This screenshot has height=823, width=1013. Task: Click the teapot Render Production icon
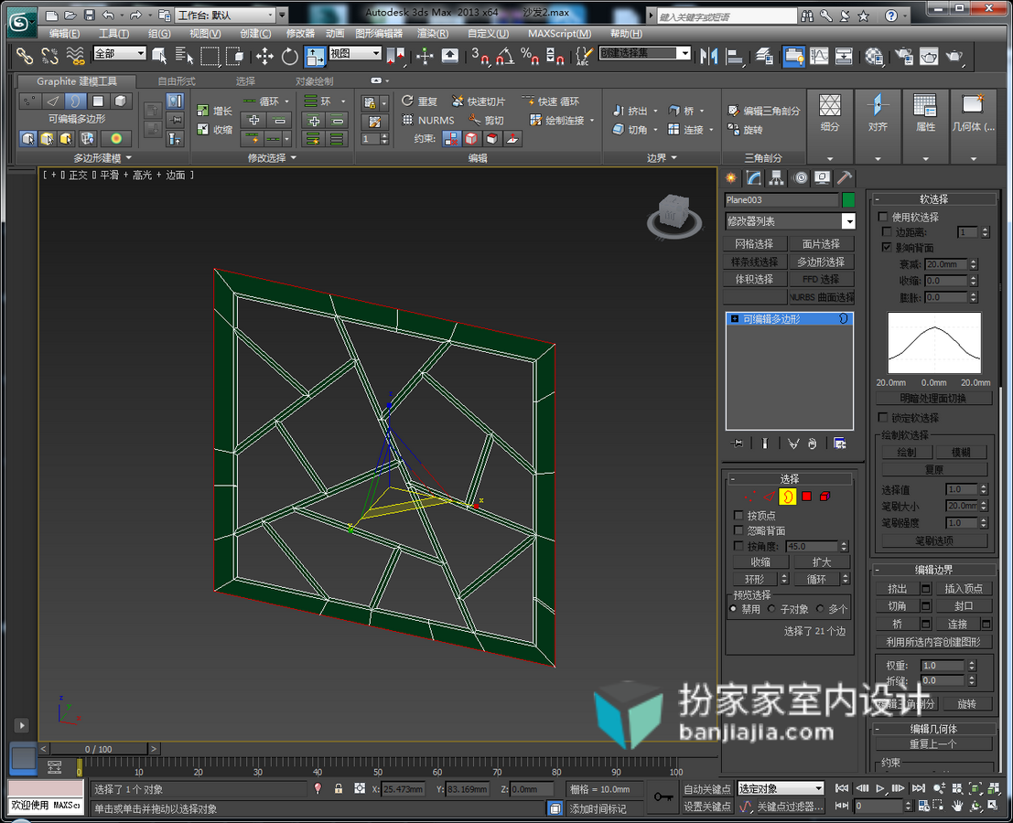954,57
